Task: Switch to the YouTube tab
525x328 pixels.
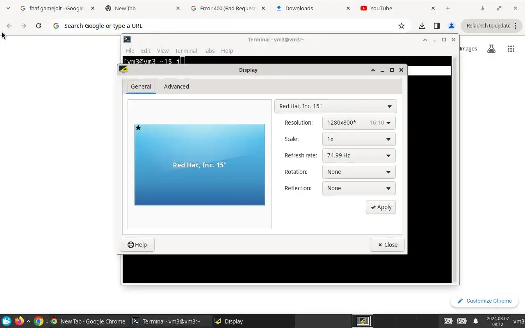Action: 394,8
